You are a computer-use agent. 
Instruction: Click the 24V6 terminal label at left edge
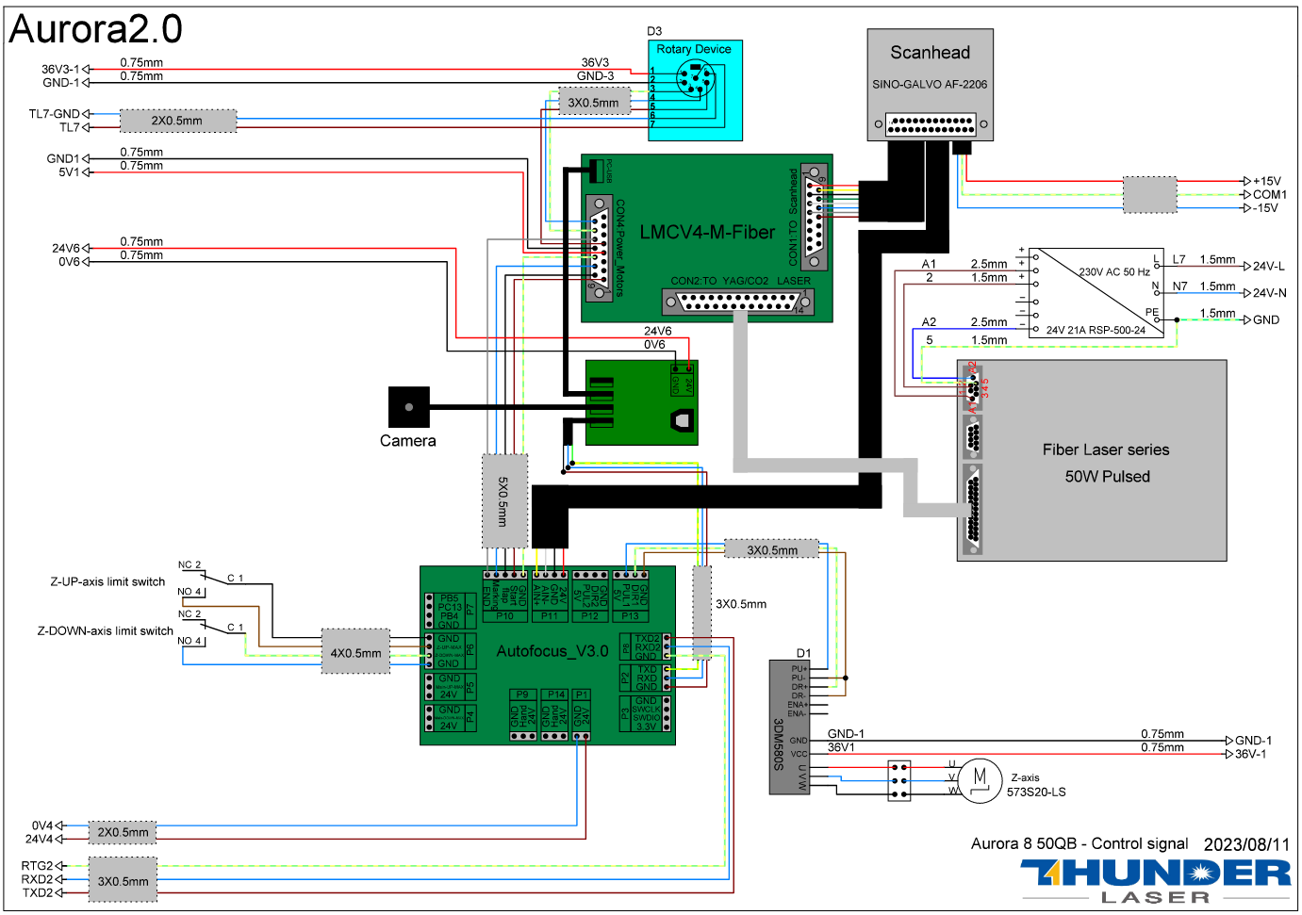[x=66, y=249]
